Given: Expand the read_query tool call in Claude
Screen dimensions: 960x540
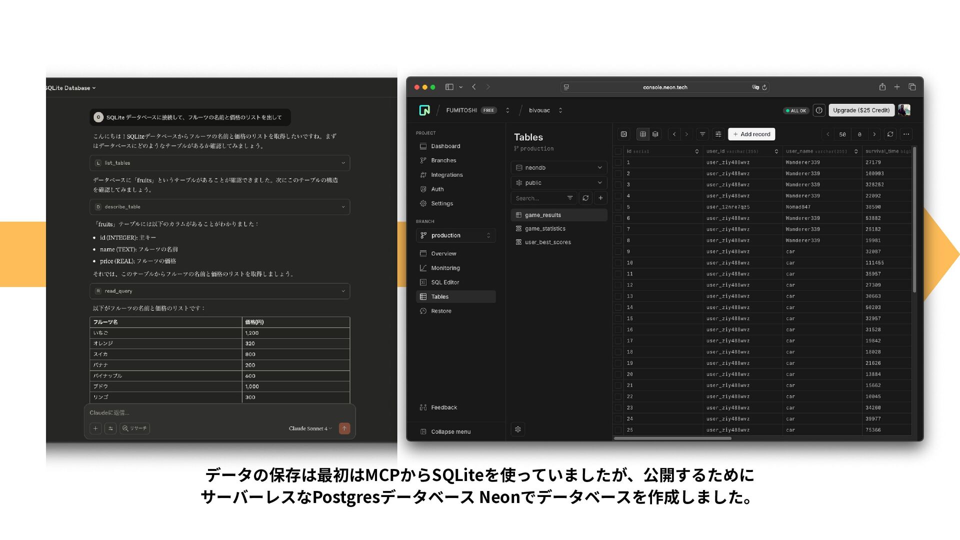Looking at the screenshot, I should point(220,291).
